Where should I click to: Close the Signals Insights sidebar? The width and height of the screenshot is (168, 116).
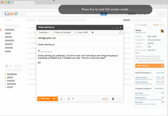tap(163, 25)
